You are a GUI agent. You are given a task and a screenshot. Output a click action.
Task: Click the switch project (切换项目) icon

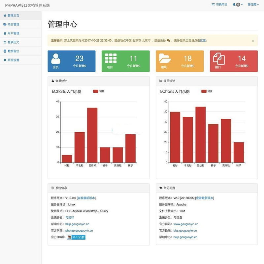(213, 5)
